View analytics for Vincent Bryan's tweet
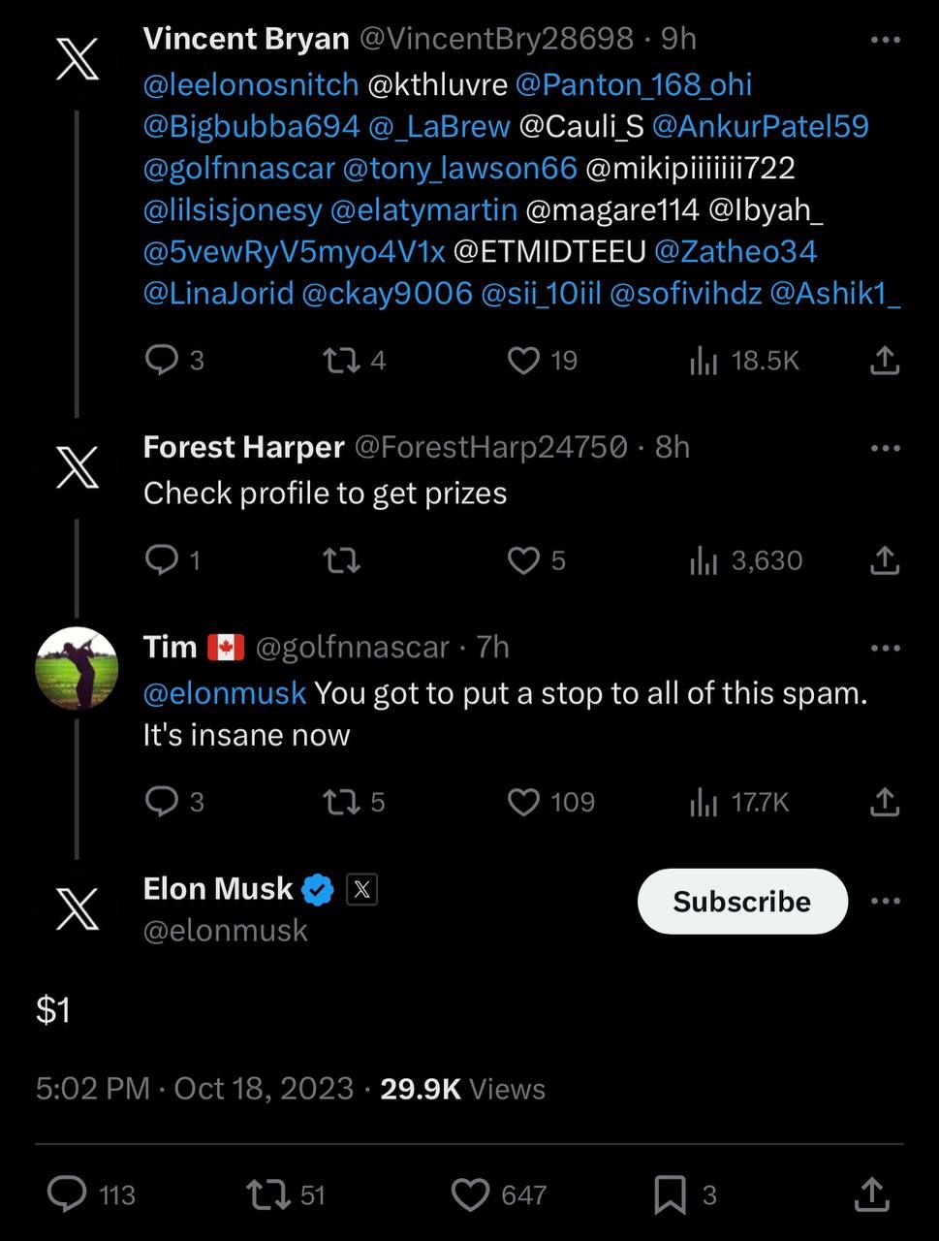The width and height of the screenshot is (939, 1241). tap(704, 361)
